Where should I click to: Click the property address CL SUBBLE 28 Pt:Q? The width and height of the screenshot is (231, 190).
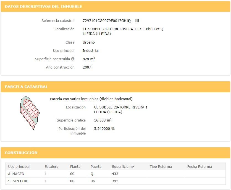tap(123, 29)
